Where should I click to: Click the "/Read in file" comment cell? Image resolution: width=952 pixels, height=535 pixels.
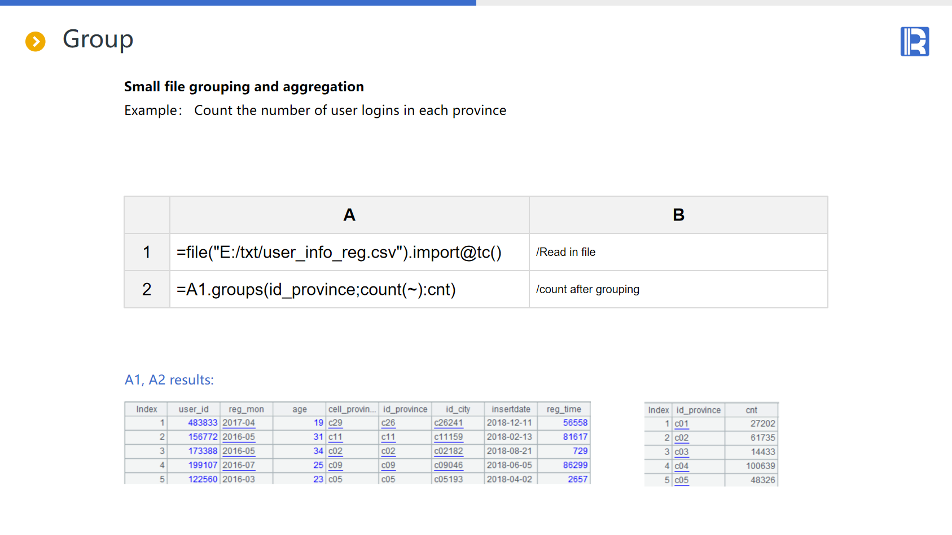click(x=565, y=253)
